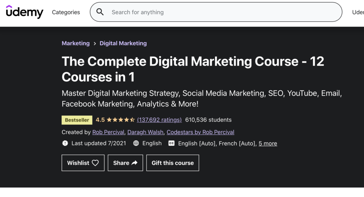Open the Digital Marketing breadcrumb link
364x197 pixels.
(123, 43)
